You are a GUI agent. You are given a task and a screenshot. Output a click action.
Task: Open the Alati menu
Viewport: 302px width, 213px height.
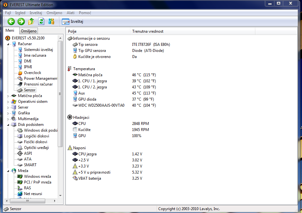click(x=71, y=12)
